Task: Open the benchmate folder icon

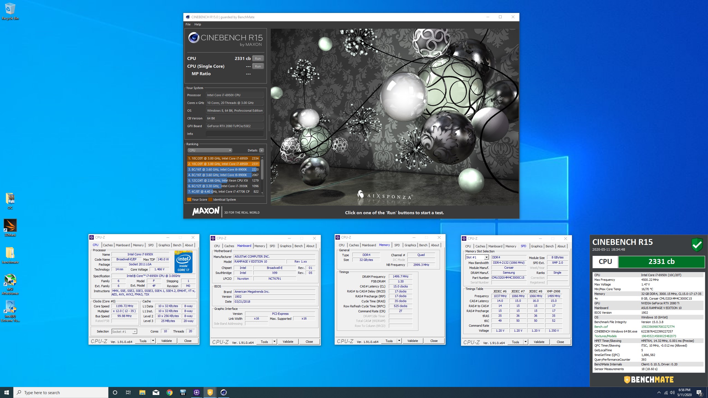Action: [x=10, y=255]
